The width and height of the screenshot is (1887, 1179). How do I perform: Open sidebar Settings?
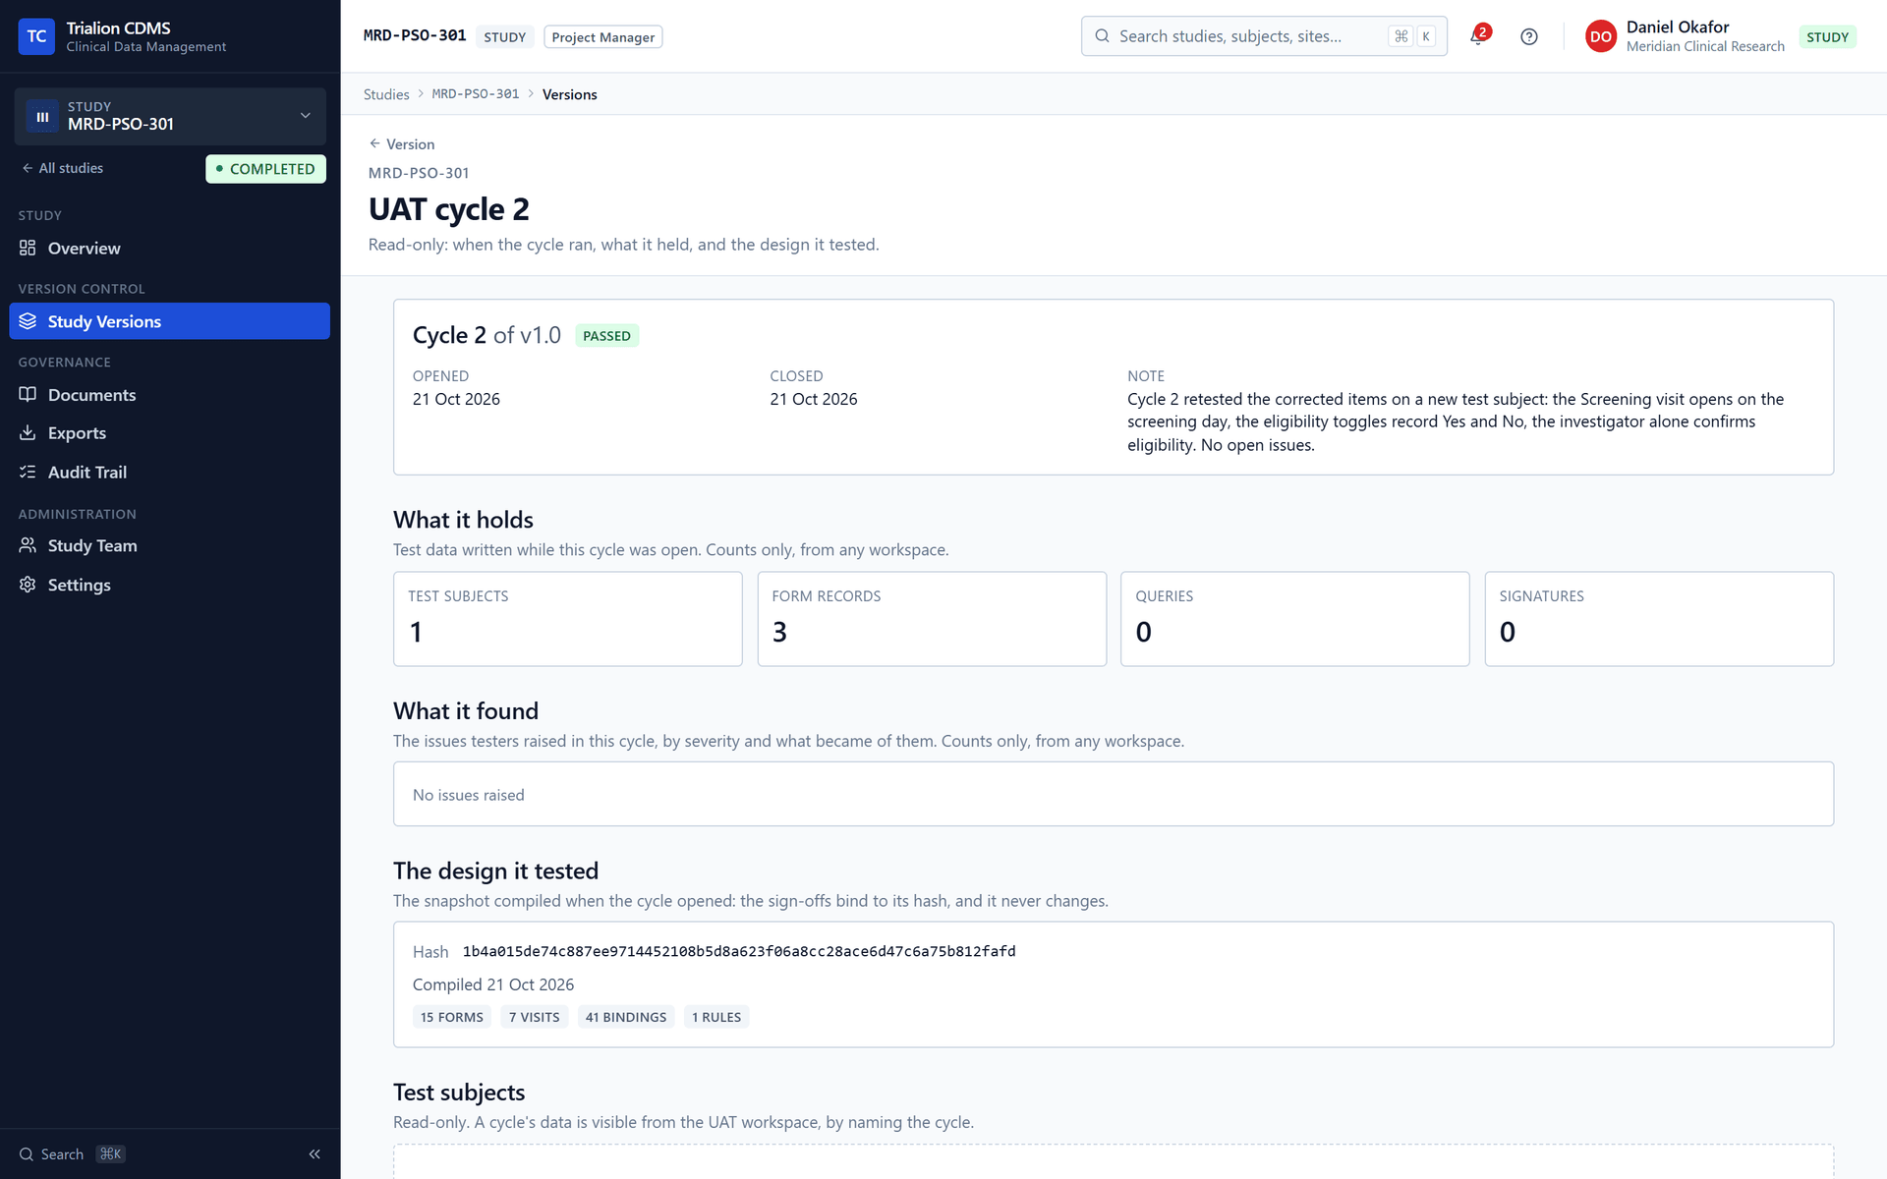[169, 585]
